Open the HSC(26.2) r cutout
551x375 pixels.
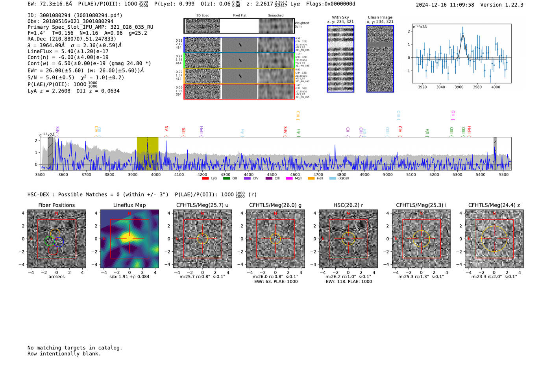[348, 239]
